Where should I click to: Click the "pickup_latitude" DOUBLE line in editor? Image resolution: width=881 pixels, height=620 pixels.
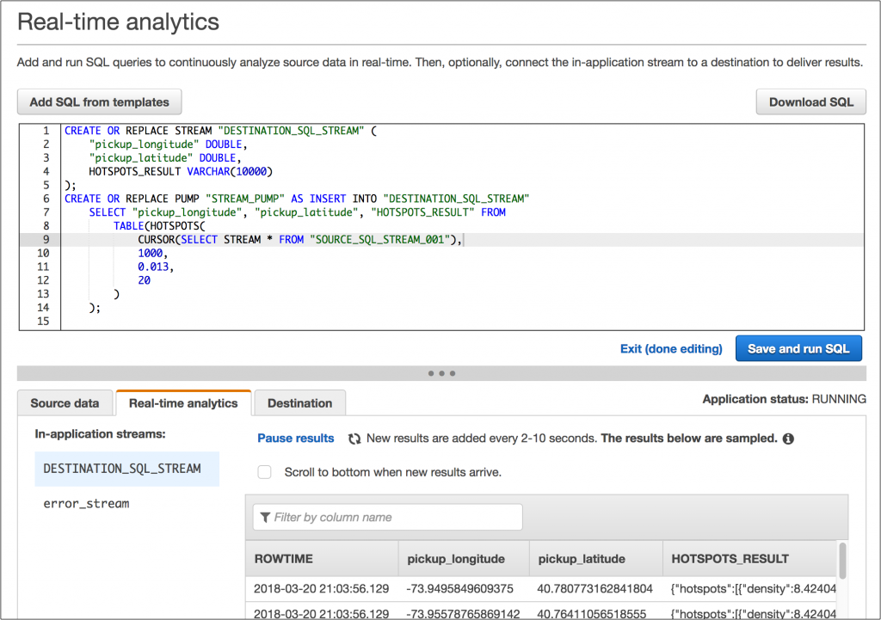164,158
